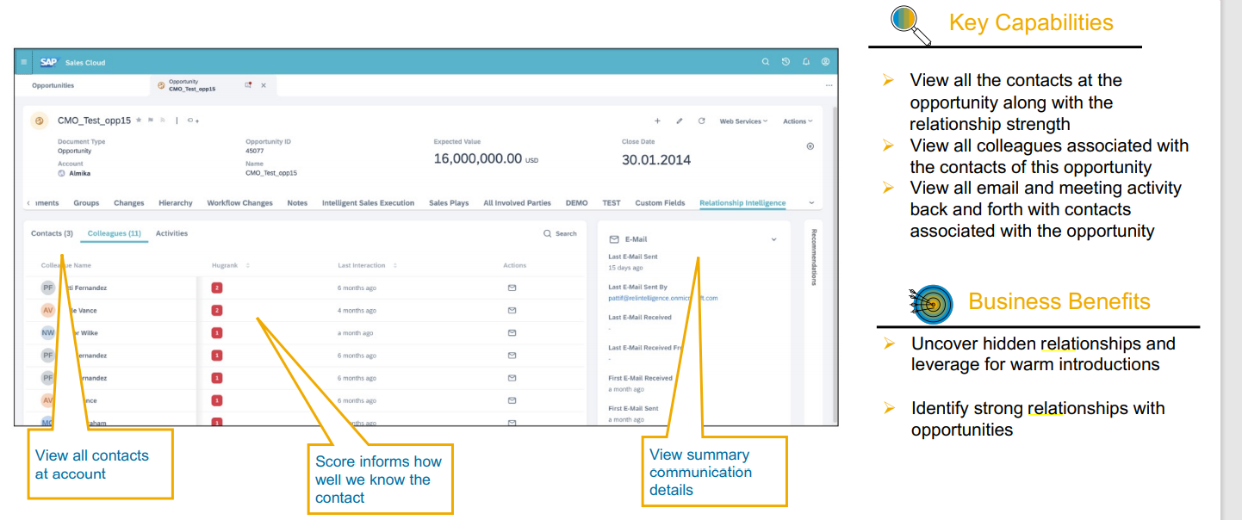Click the circled X icon beside Close Date
The height and width of the screenshot is (520, 1242).
tap(810, 146)
